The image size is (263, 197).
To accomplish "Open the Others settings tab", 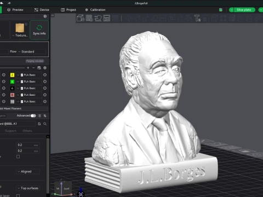I will click(27, 131).
